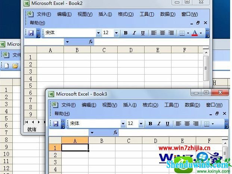Open 文件(F) menu in Book2
232x174 pixels.
[44, 14]
